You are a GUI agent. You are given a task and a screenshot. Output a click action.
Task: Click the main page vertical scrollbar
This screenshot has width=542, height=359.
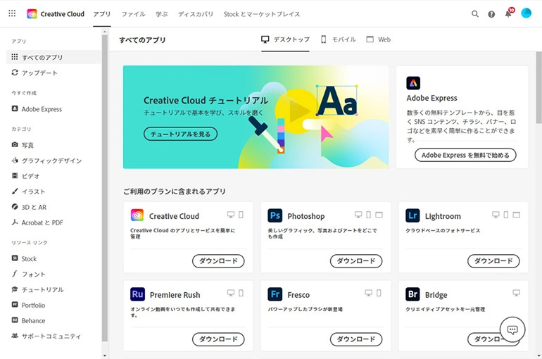tap(539, 87)
